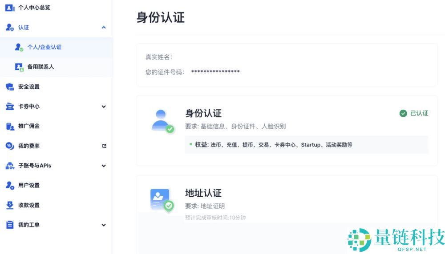Click the 已认证 status text
445x254 pixels.
coord(419,113)
